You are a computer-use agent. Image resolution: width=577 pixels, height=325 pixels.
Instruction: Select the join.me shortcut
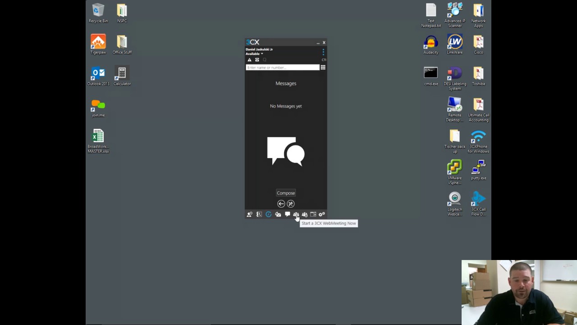(x=98, y=107)
